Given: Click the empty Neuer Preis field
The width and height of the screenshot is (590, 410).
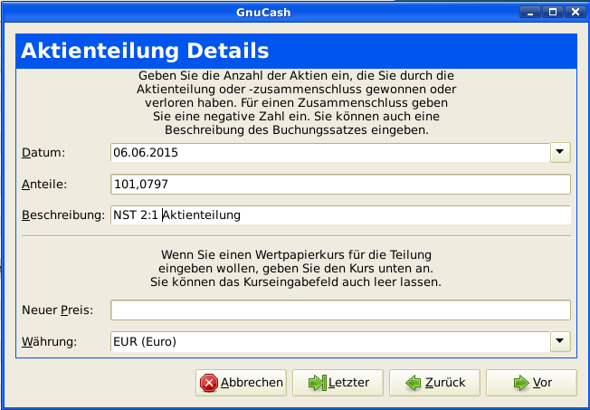Looking at the screenshot, I should [x=340, y=310].
